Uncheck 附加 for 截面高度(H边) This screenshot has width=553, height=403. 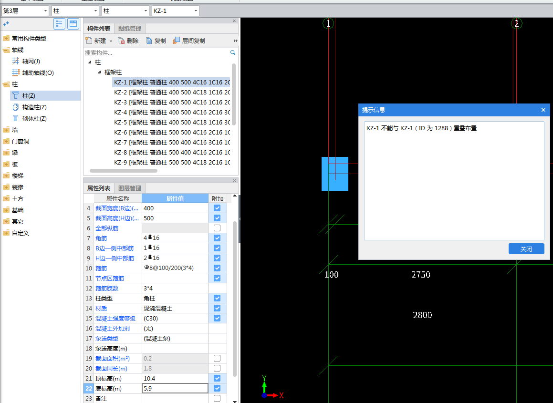[x=217, y=218]
